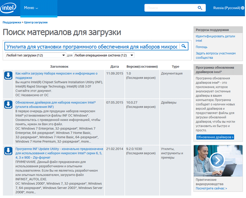Click download icon for Как найти загрузку row

coord(8,76)
